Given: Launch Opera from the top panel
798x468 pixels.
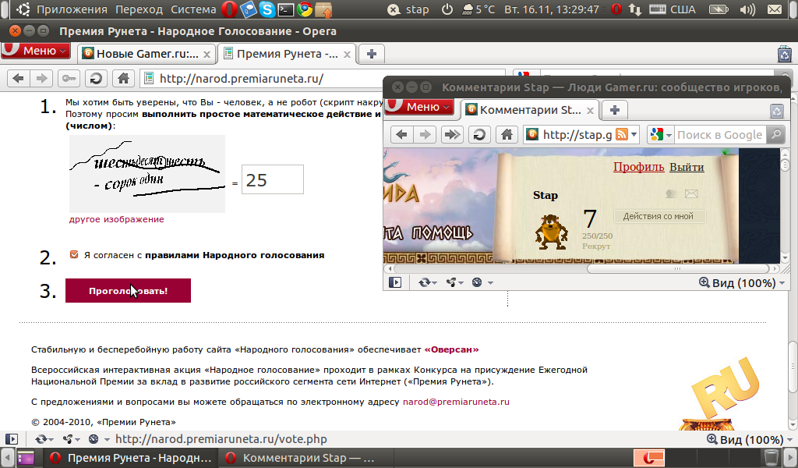Looking at the screenshot, I should [229, 9].
